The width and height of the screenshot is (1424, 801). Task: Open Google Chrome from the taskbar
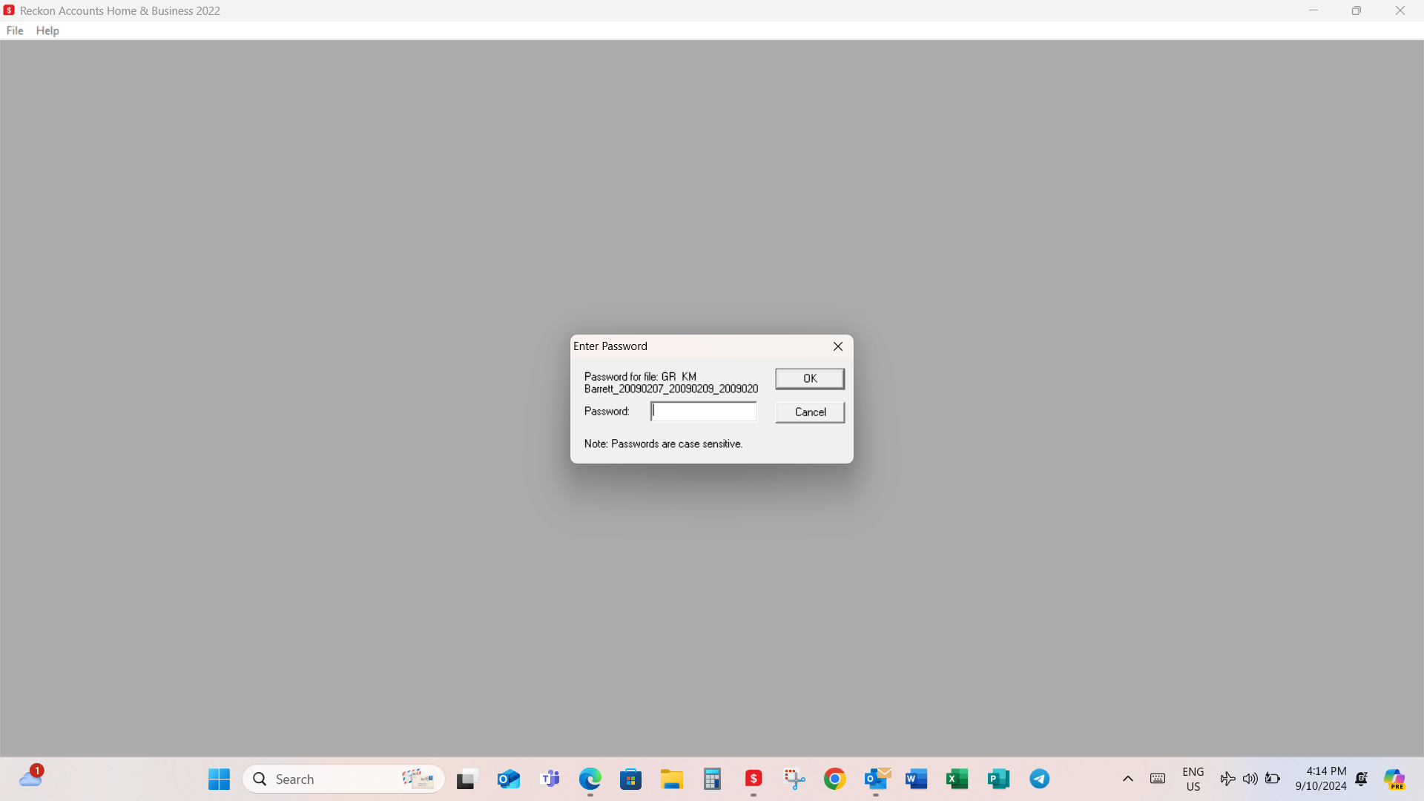(835, 779)
